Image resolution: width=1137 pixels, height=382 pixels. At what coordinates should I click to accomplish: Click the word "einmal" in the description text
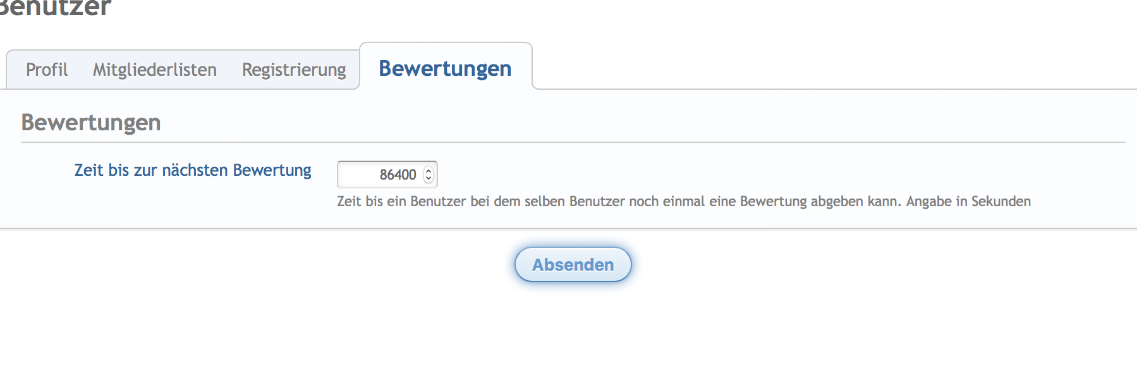[x=684, y=202]
